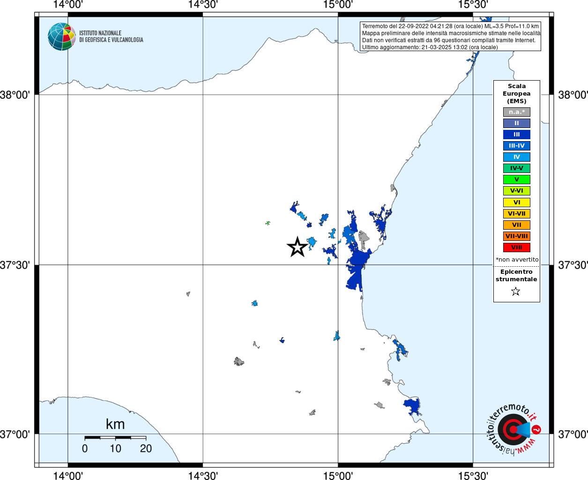Click the star symbol in the legend

tap(516, 292)
